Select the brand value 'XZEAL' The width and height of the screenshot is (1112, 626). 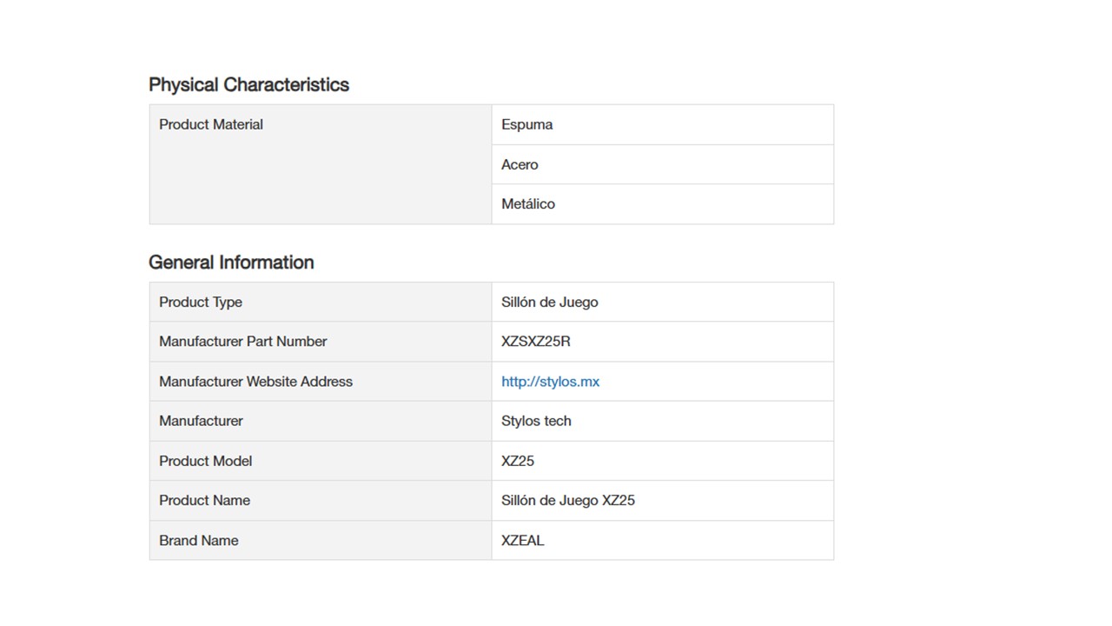click(x=523, y=540)
